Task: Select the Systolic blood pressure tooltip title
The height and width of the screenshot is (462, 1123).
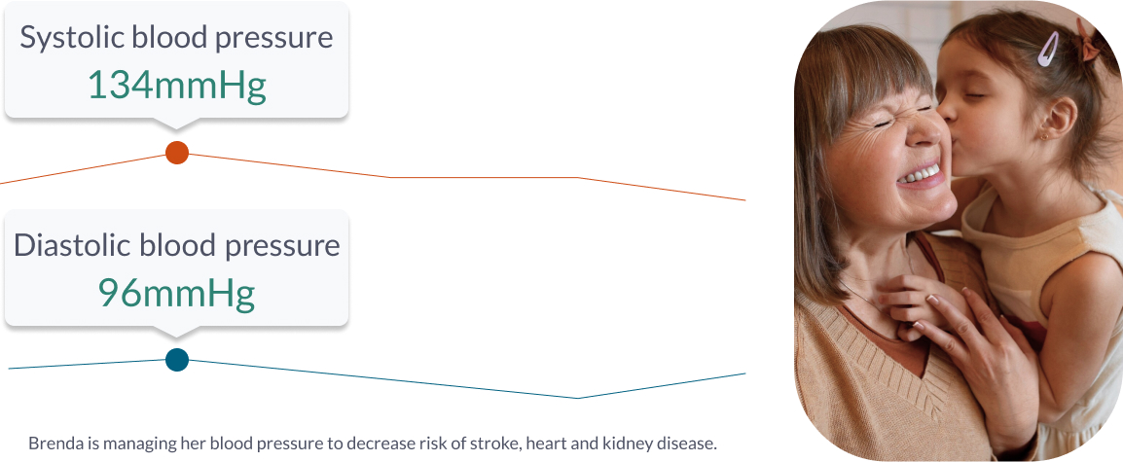Action: pyautogui.click(x=176, y=37)
